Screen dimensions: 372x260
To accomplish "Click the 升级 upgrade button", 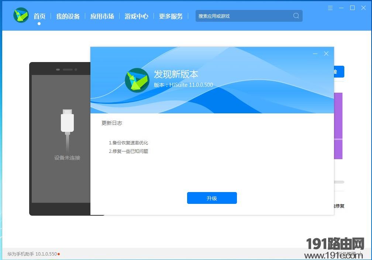I will tap(212, 198).
